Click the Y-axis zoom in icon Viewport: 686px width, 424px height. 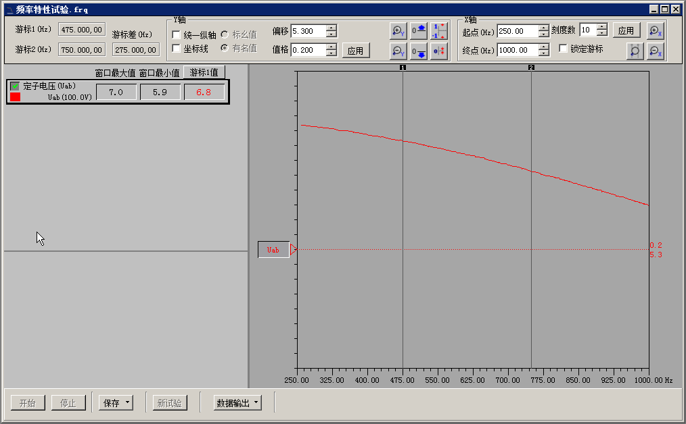point(398,31)
